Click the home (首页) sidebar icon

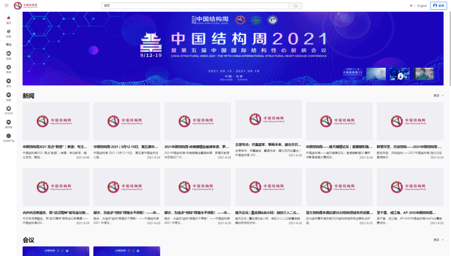(8, 18)
